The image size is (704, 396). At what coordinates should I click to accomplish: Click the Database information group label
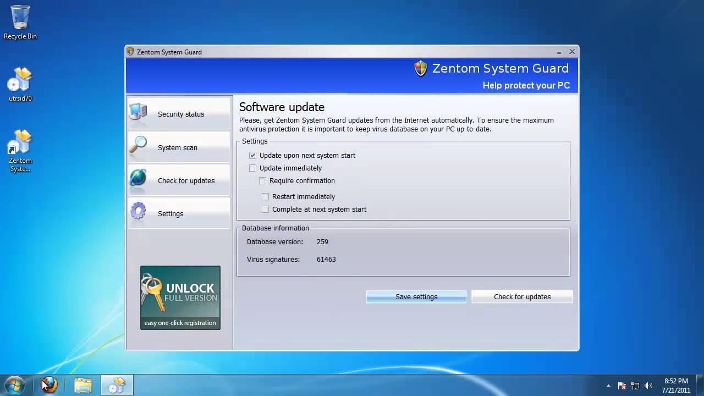pos(276,228)
